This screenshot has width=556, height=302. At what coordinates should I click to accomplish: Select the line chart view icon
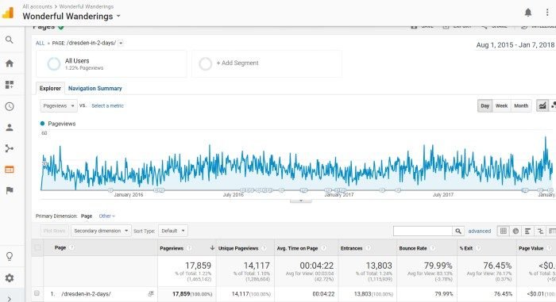[542, 105]
